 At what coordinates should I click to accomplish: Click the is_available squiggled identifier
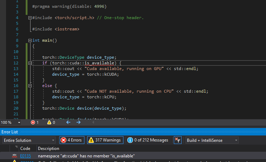[x=99, y=63]
